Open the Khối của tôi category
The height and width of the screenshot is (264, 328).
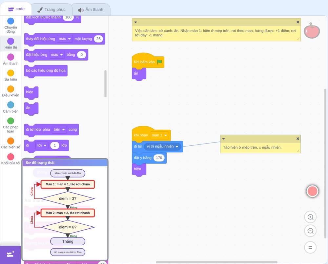click(x=10, y=159)
